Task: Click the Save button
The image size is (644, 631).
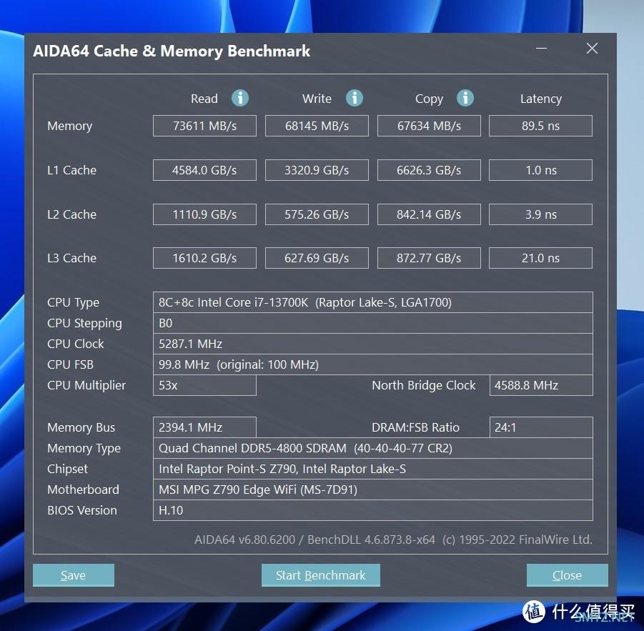Action: click(74, 575)
